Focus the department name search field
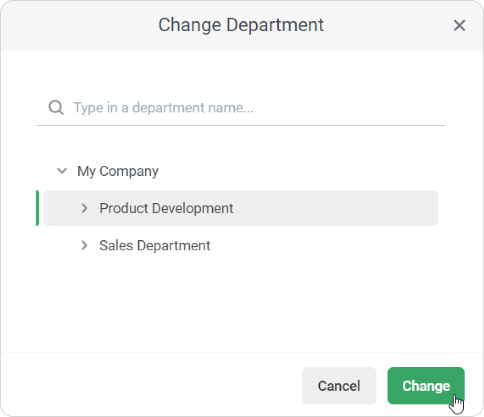This screenshot has height=417, width=484. [256, 108]
